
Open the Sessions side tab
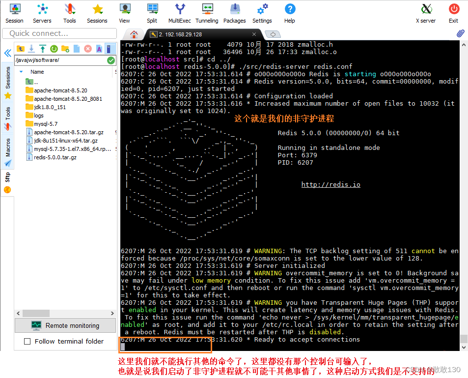click(x=8, y=81)
